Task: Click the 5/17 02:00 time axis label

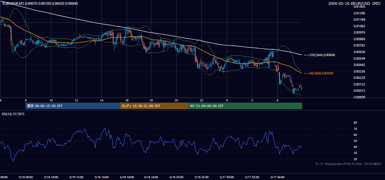Action: point(253,177)
